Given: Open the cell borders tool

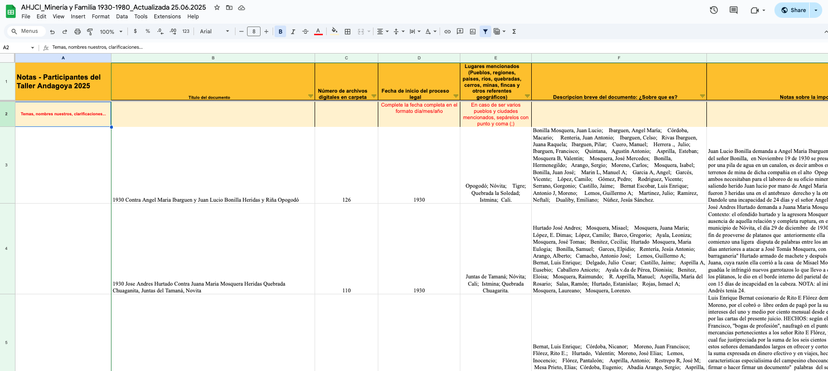Looking at the screenshot, I should pos(347,32).
